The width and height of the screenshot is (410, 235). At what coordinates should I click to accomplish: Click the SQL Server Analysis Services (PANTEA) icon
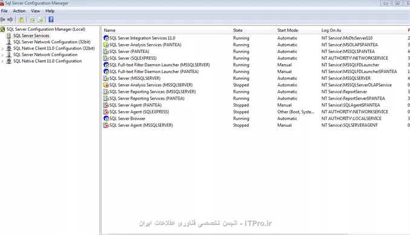point(106,45)
